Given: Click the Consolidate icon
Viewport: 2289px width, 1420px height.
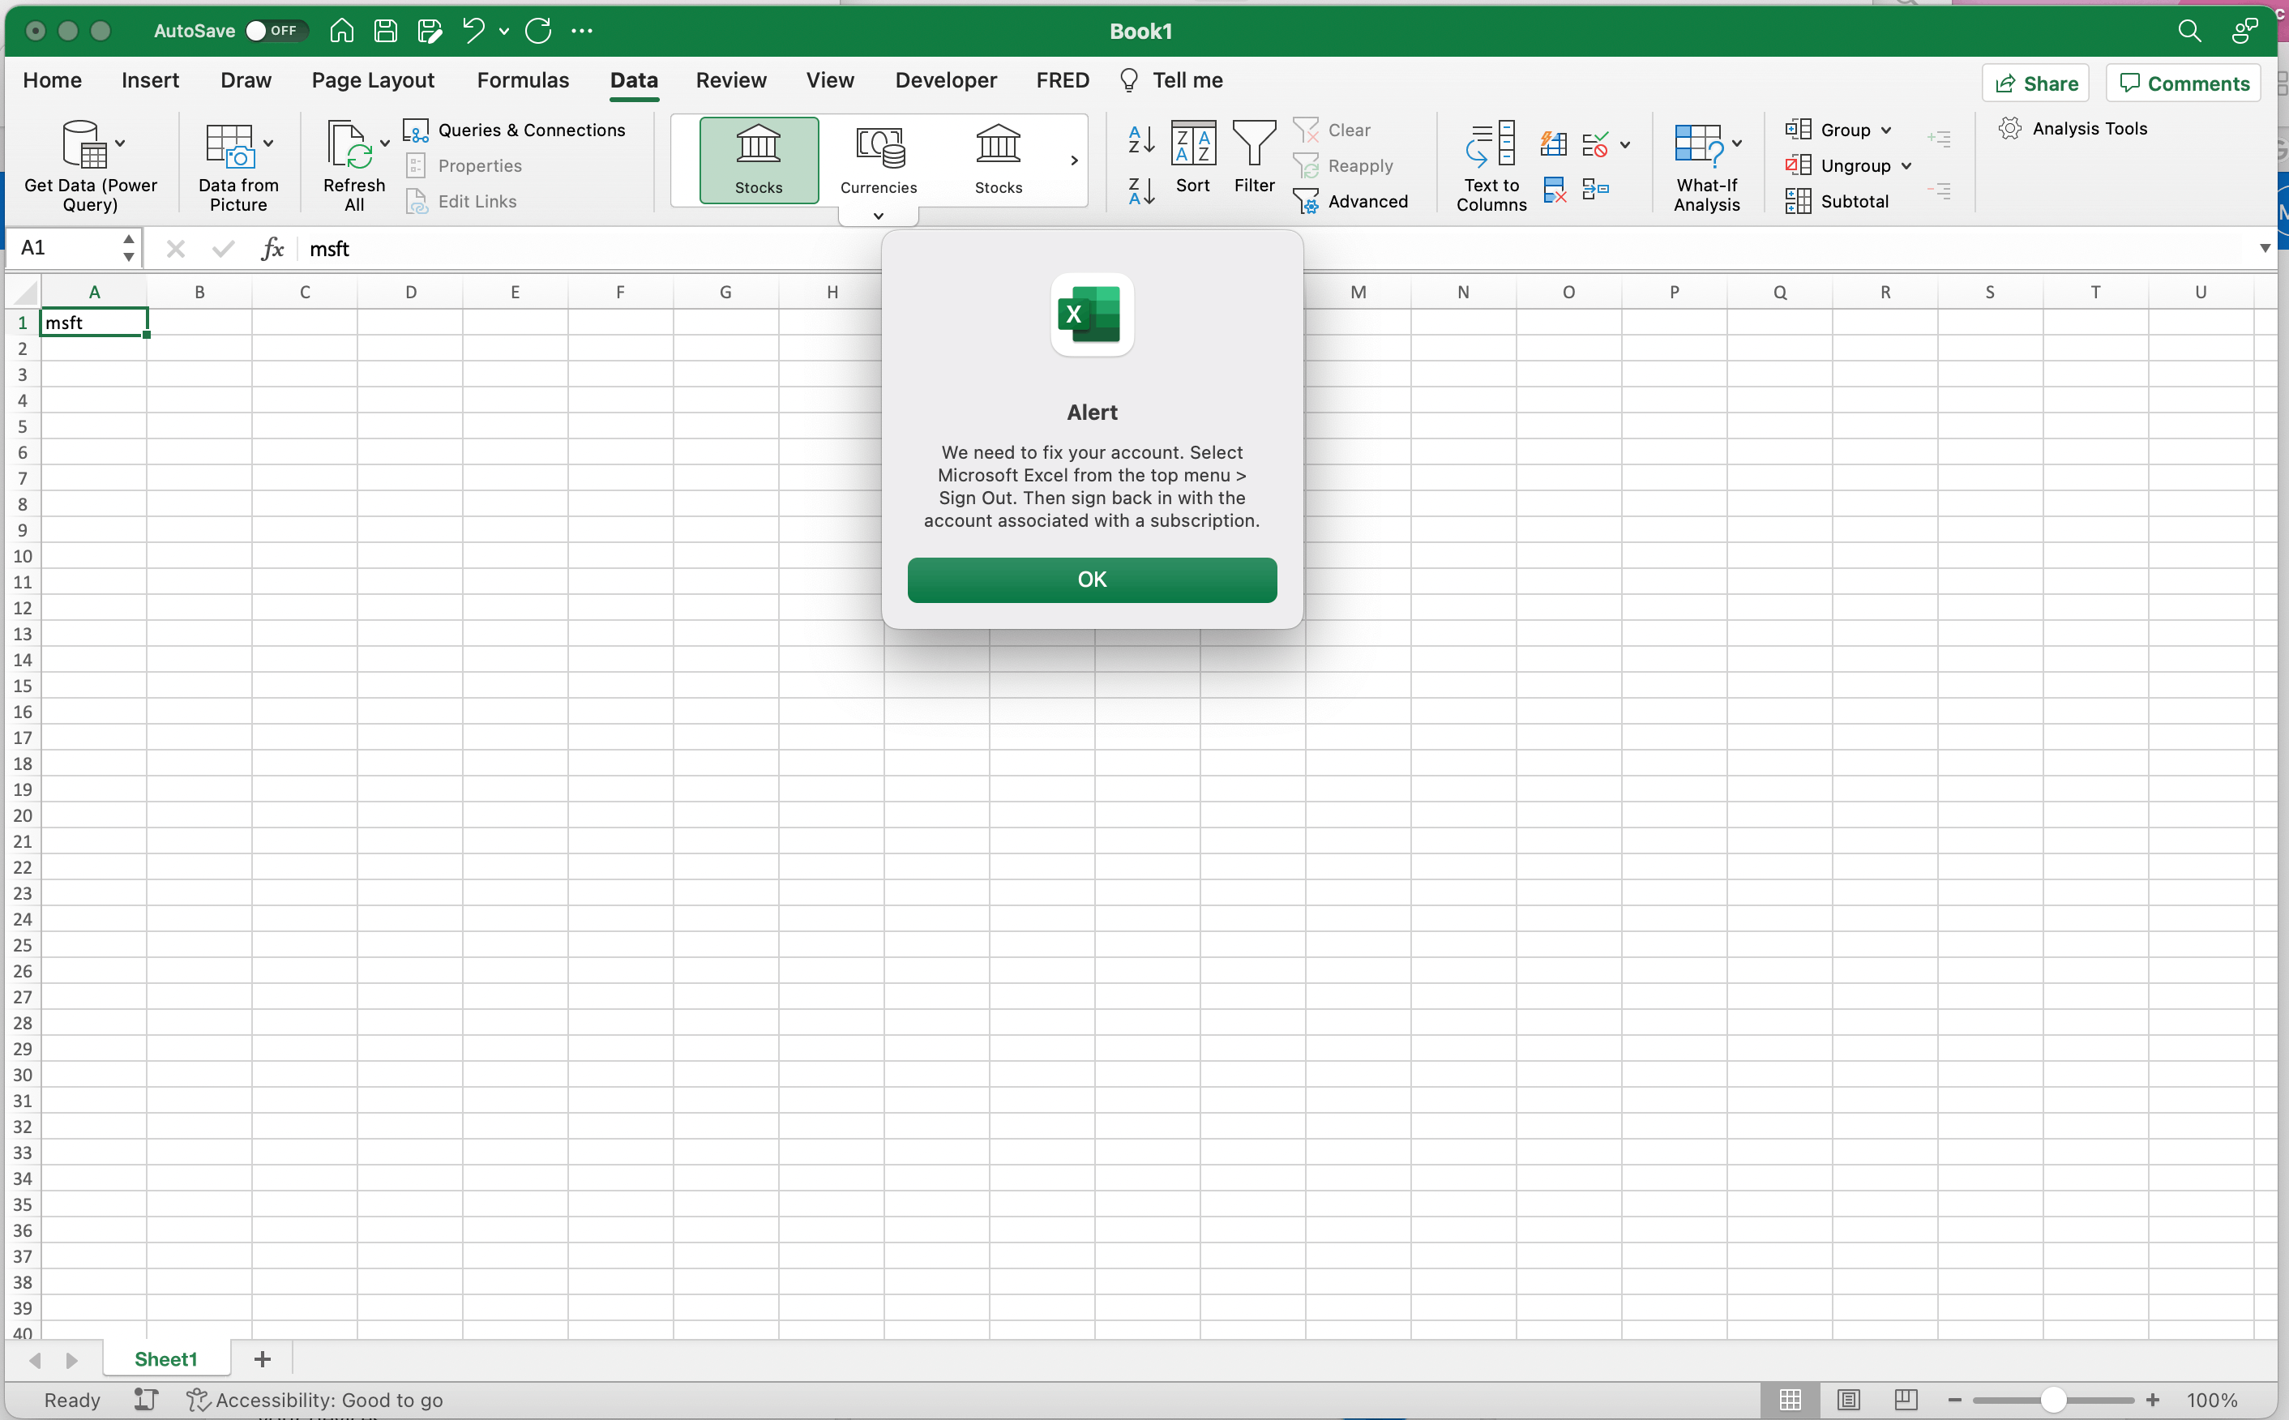Looking at the screenshot, I should (1596, 190).
